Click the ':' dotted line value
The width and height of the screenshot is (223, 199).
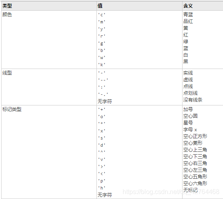[102, 87]
